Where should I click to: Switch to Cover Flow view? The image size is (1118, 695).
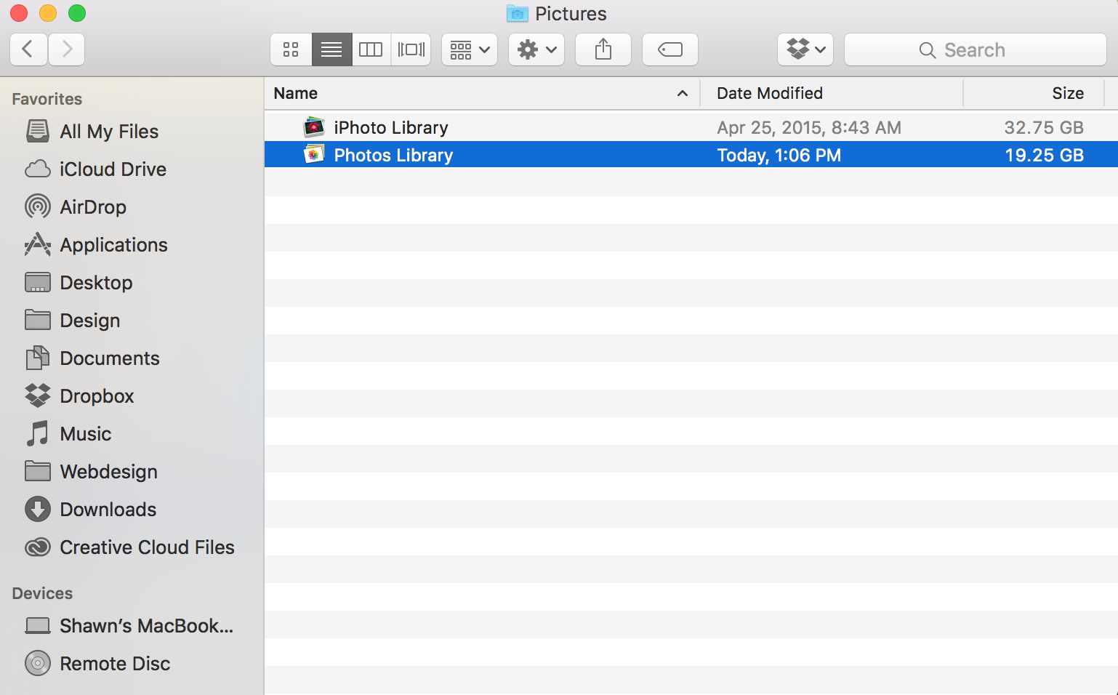click(411, 49)
